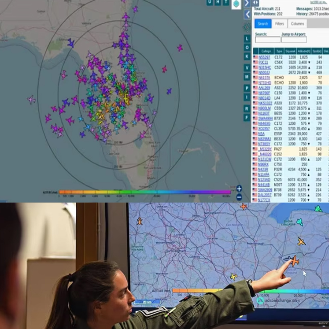Click the settings gear icon beside sidebar
This screenshot has width=329, height=329.
247,27
